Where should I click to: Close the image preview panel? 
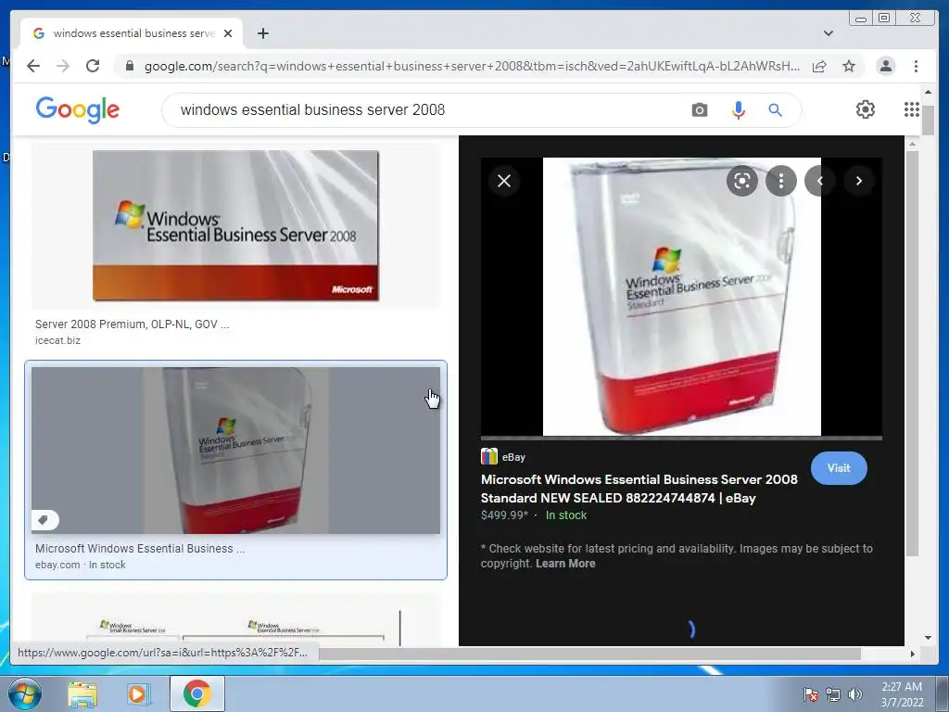(504, 181)
